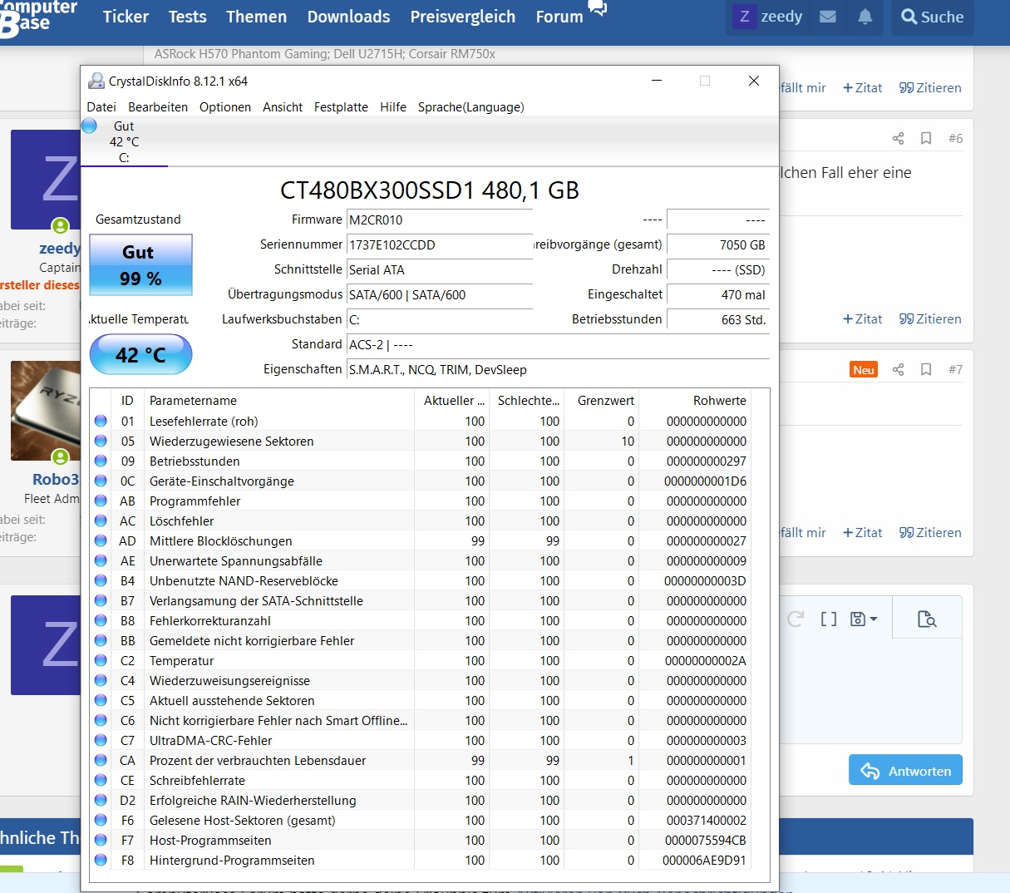1010x893 pixels.
Task: Select the Fehlerkorrekturanzahl row name
Action: coord(210,621)
